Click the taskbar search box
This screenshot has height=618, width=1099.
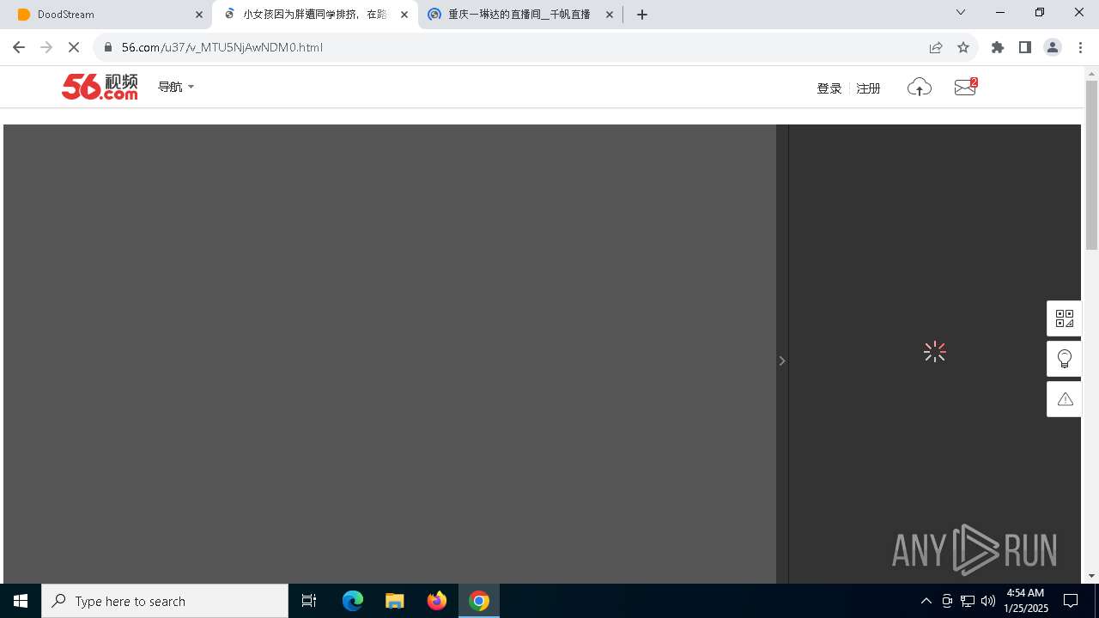pos(165,601)
